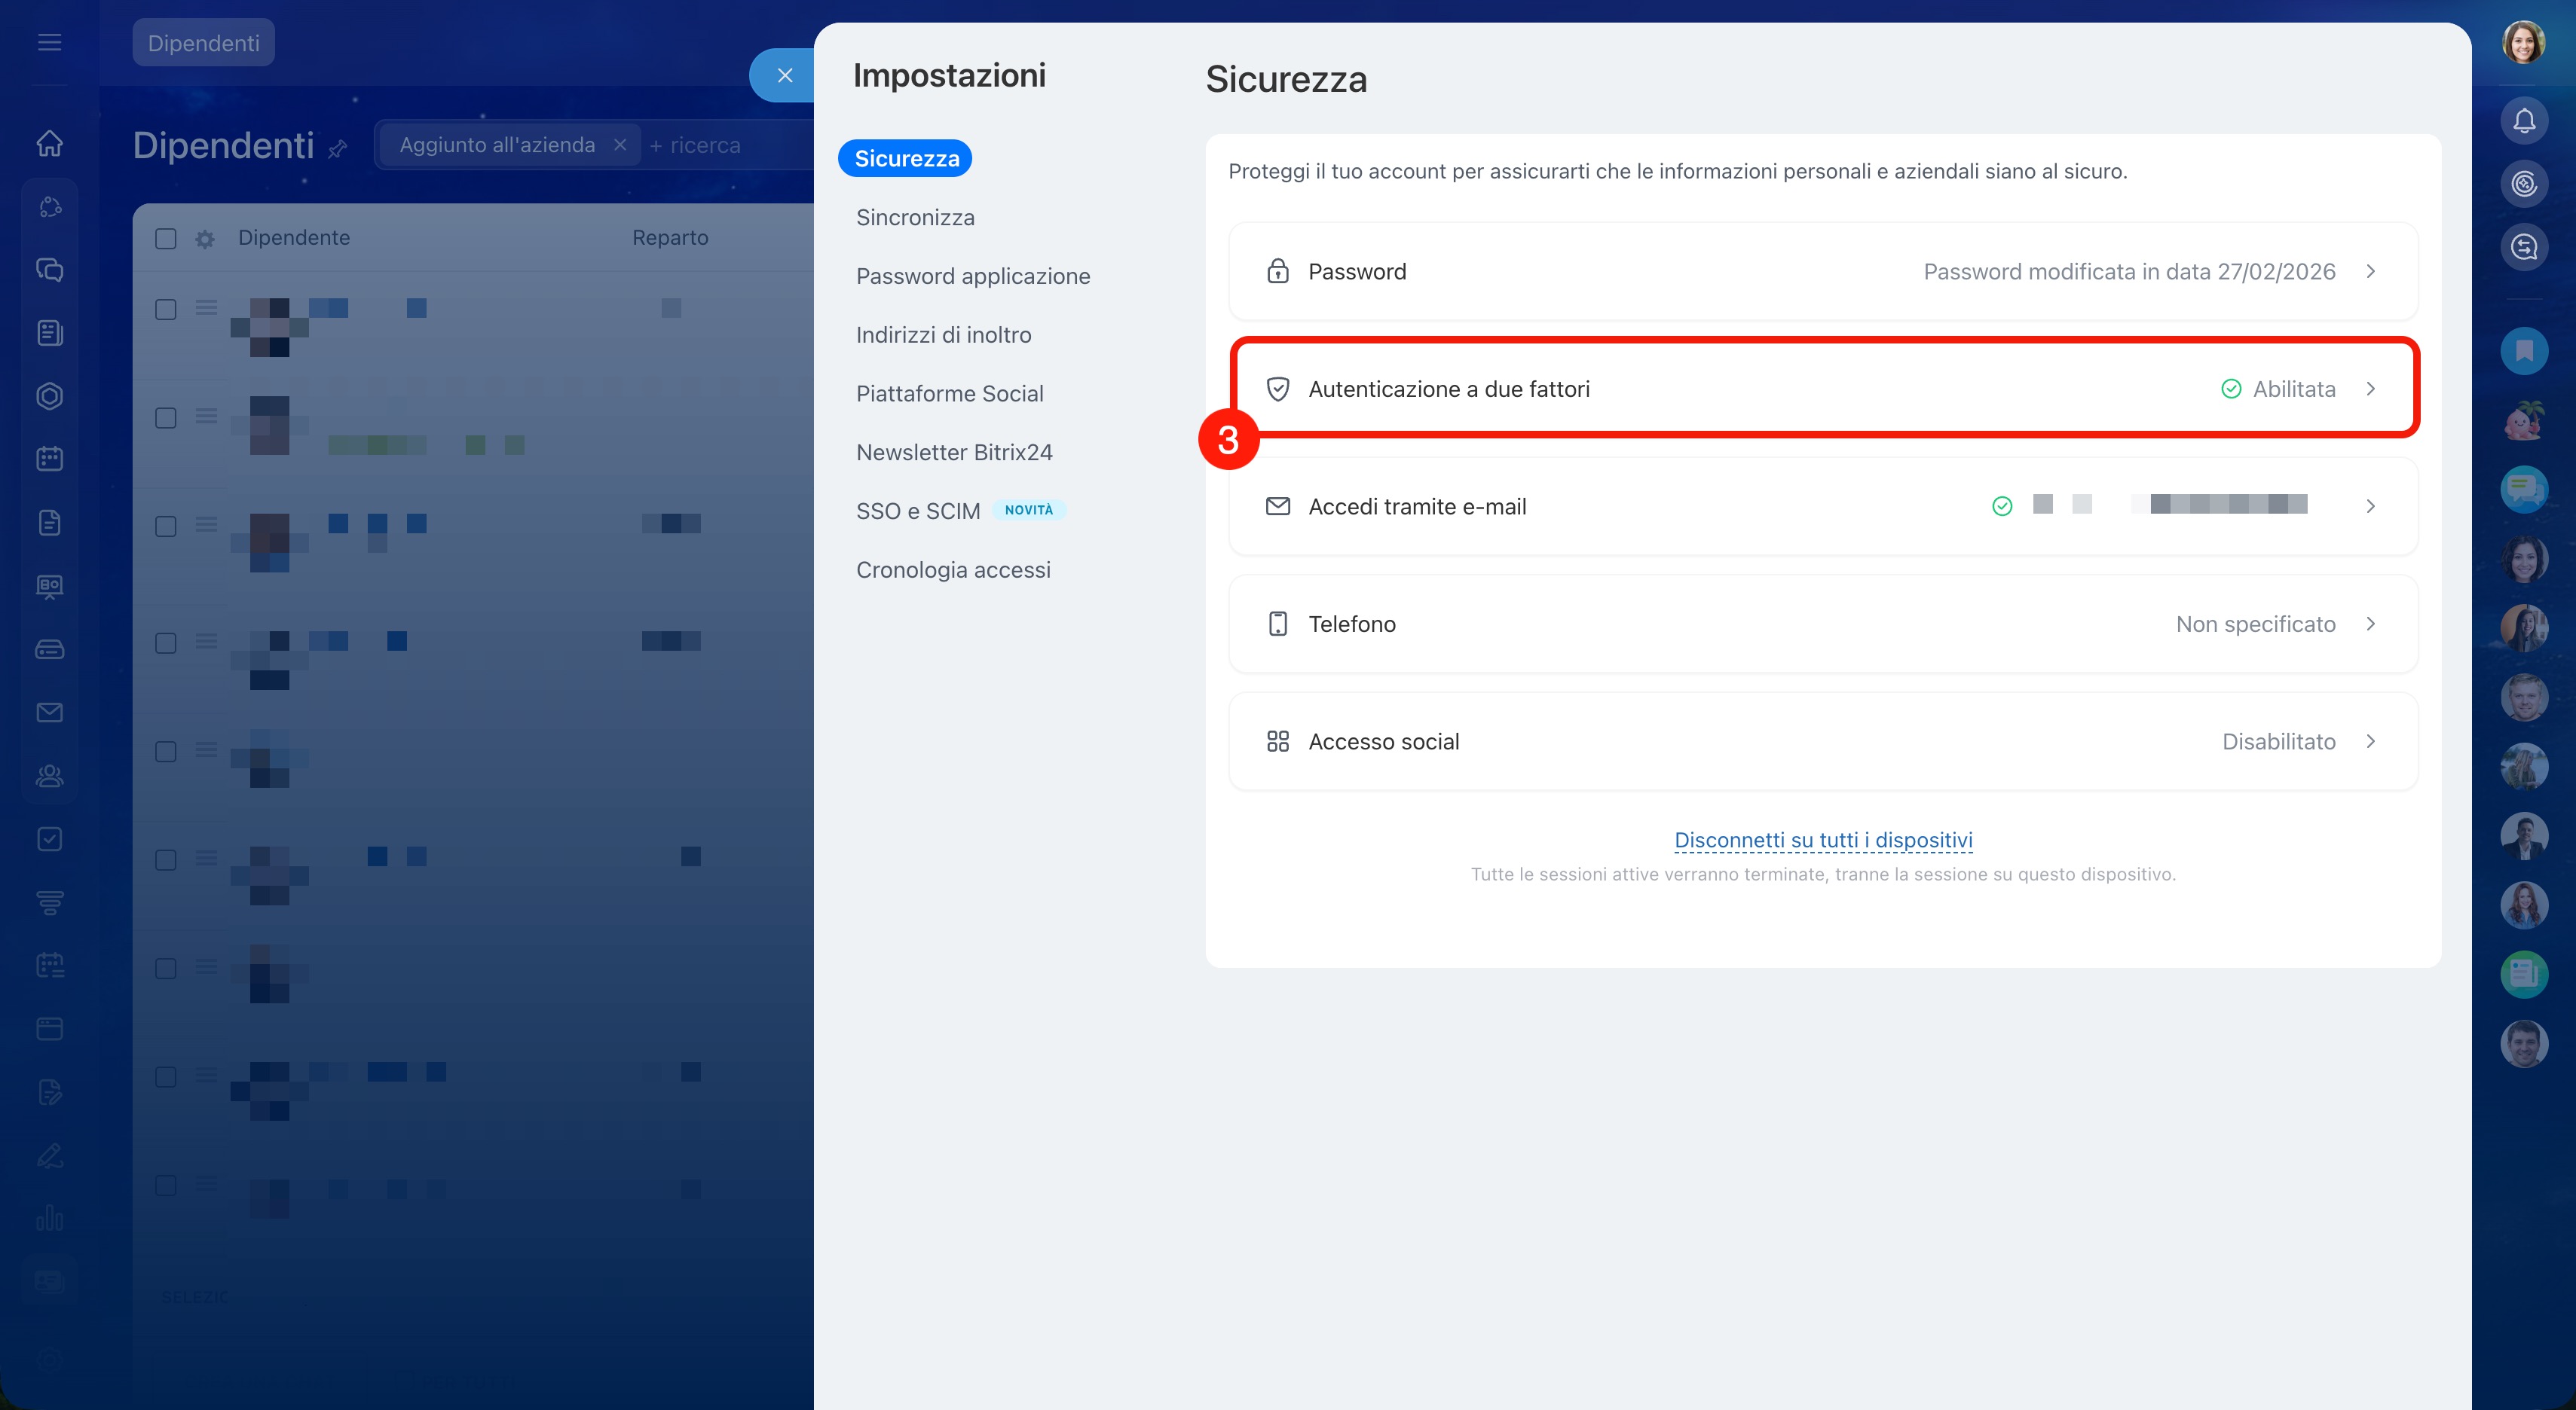Expand the Password row chevron
This screenshot has width=2576, height=1410.
click(2370, 272)
